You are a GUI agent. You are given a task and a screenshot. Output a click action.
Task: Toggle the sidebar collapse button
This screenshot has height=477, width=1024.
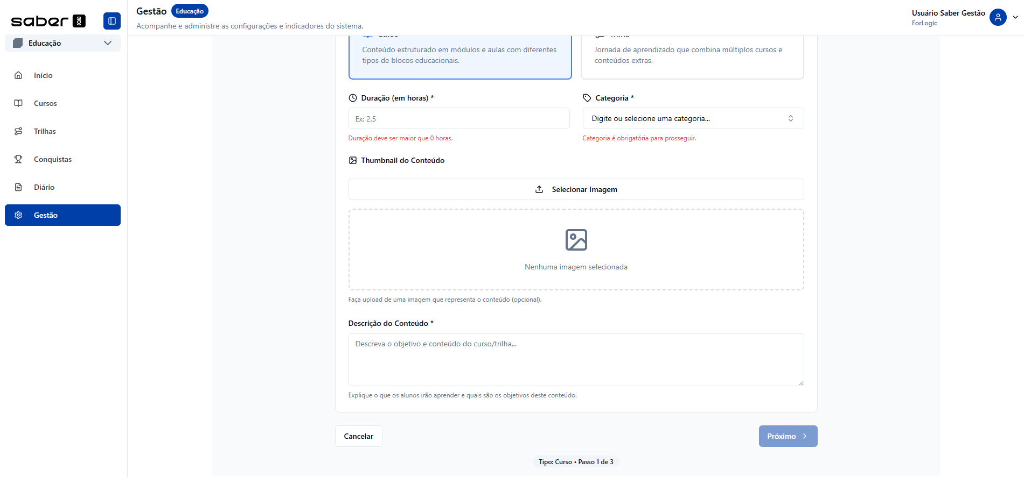(x=112, y=21)
